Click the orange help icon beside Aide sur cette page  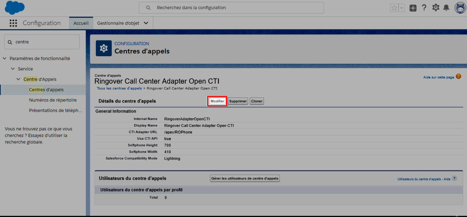(x=458, y=76)
